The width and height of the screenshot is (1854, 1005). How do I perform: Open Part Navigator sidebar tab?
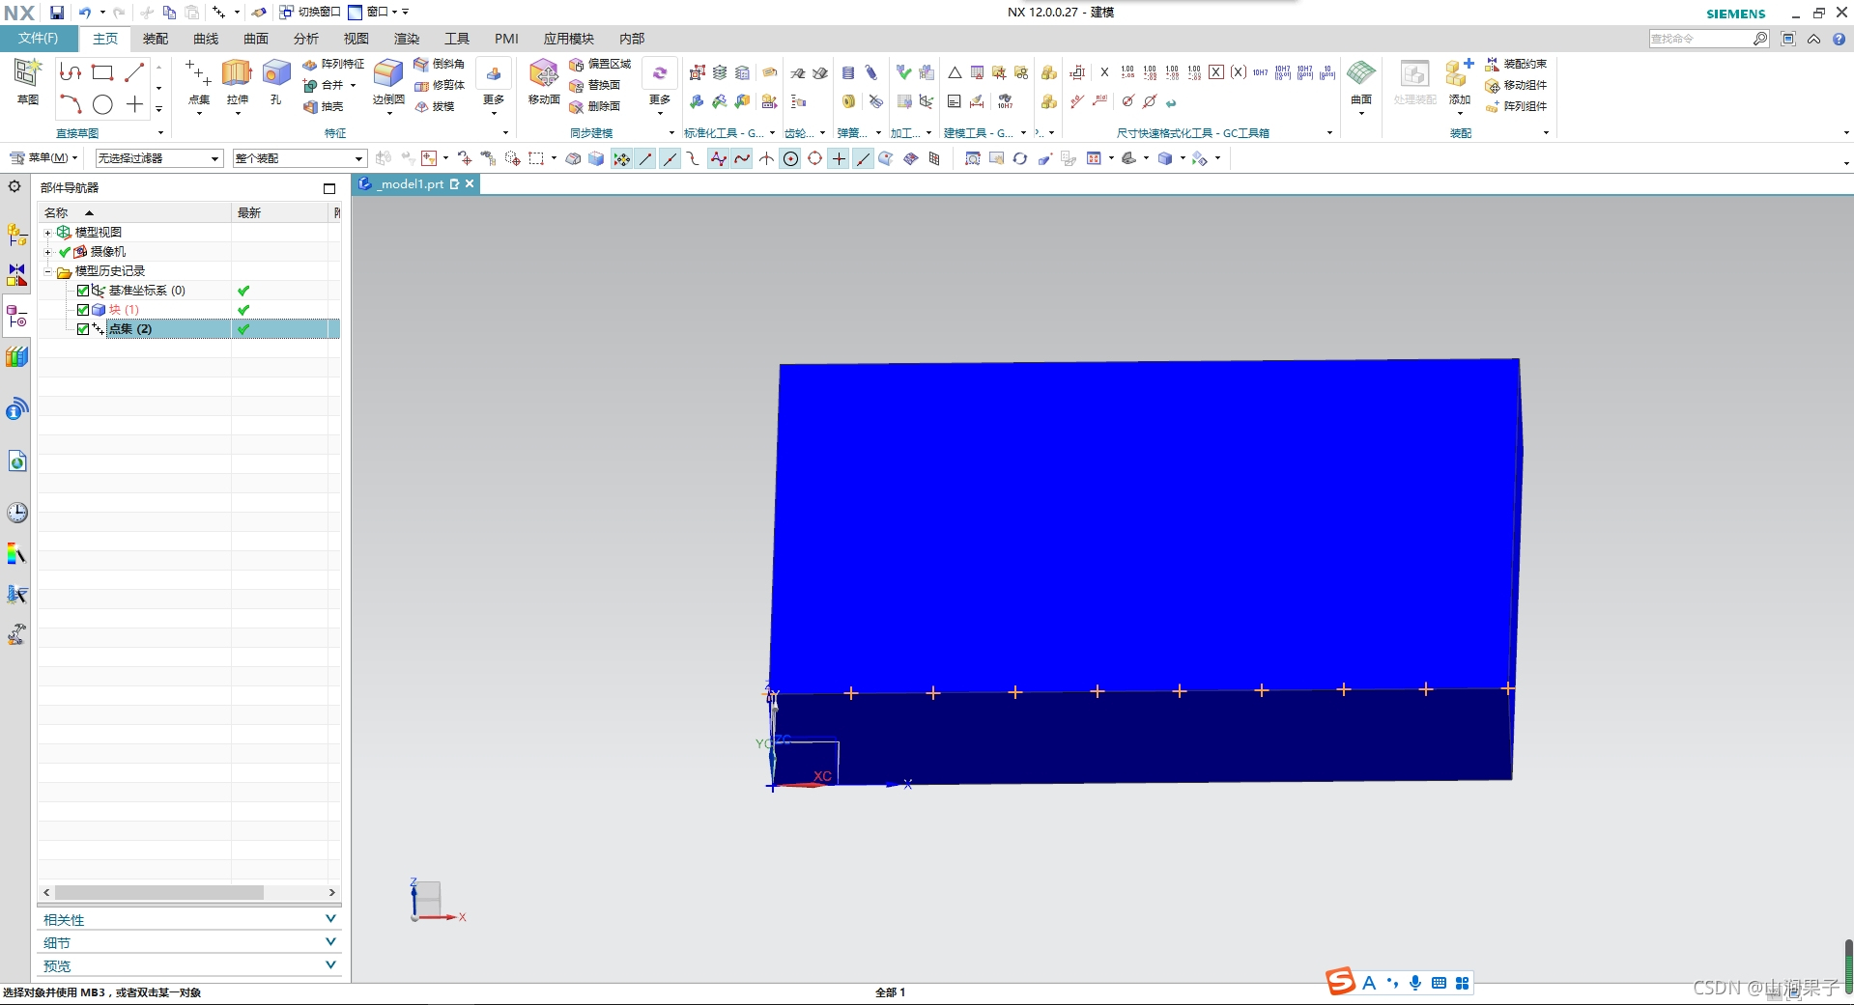coord(16,317)
